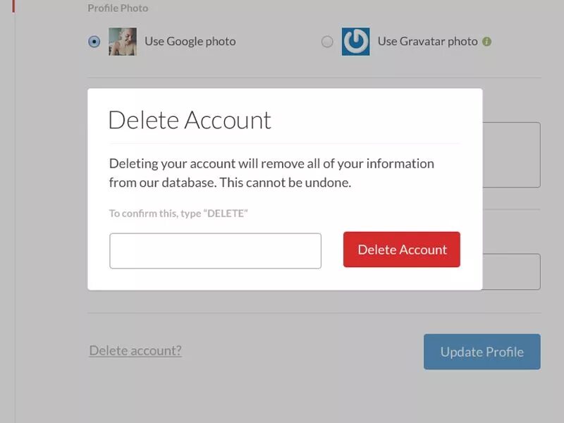
Task: Click the grayed backdrop outside the dialog
Action: click(42, 211)
